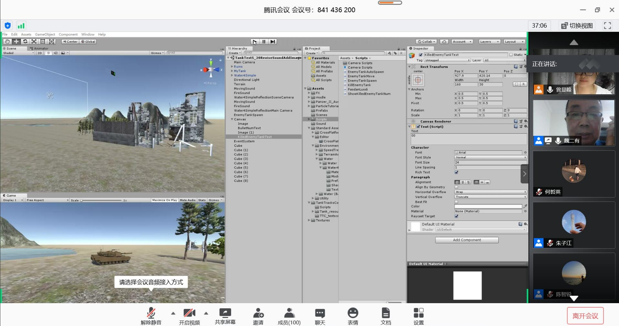Toggle Maximize On Play in Game view
Image resolution: width=619 pixels, height=326 pixels.
click(x=164, y=200)
